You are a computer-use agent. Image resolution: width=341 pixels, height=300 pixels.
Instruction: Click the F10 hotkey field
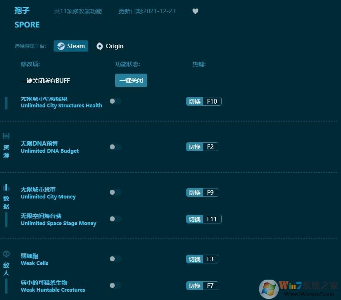[x=212, y=102]
